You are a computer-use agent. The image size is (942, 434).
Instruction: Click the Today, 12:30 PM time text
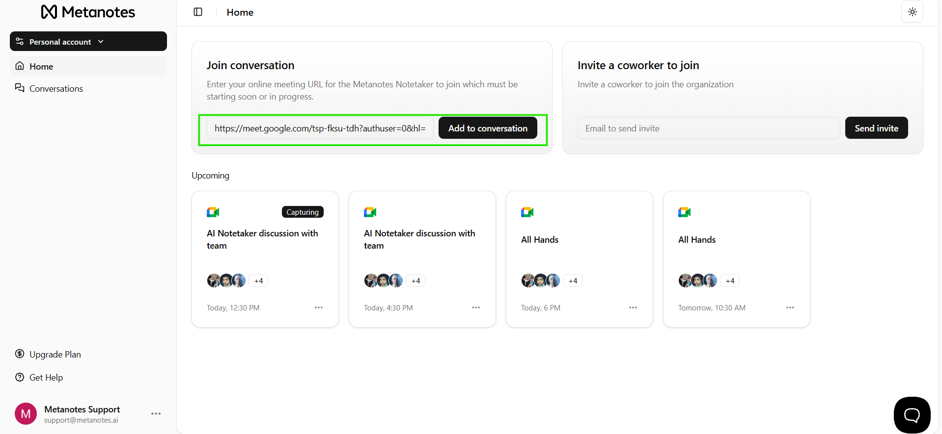(x=233, y=308)
